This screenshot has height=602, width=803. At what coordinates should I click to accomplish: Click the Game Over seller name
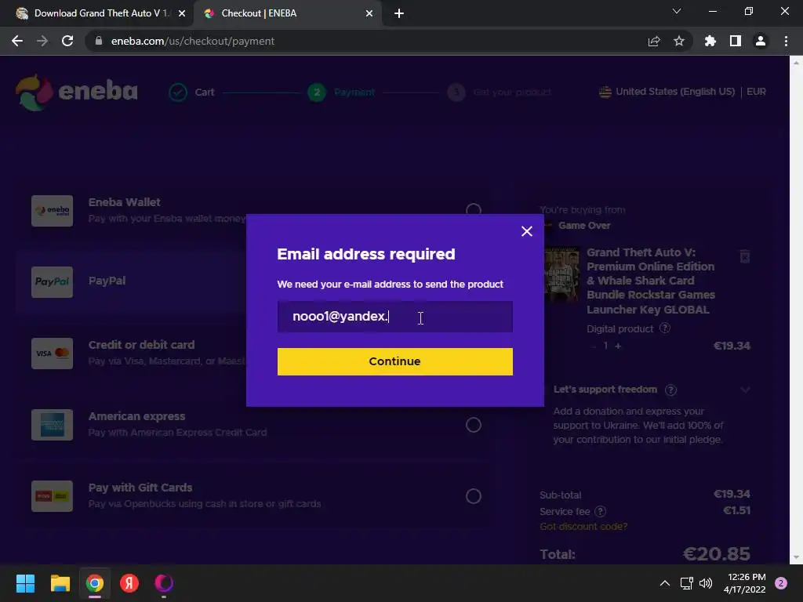pos(584,225)
